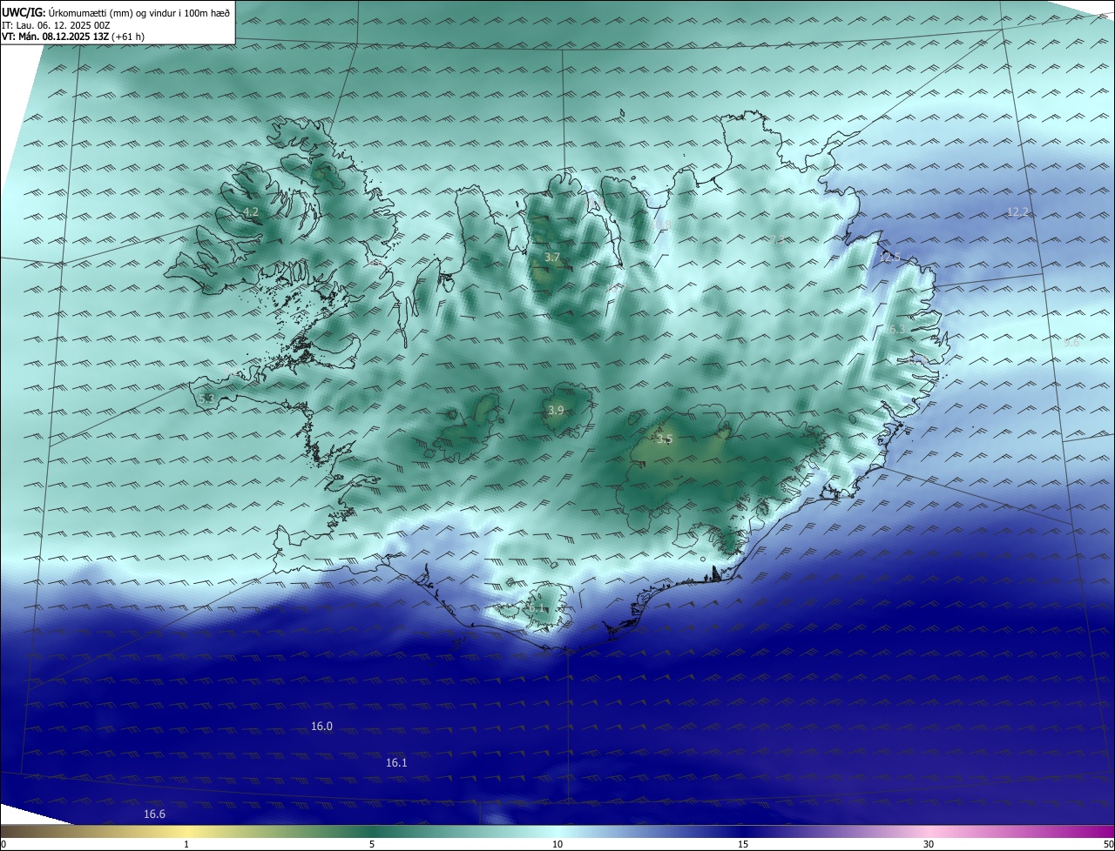Click the 3.7 value on the northern peninsula
The image size is (1115, 851).
click(x=552, y=258)
